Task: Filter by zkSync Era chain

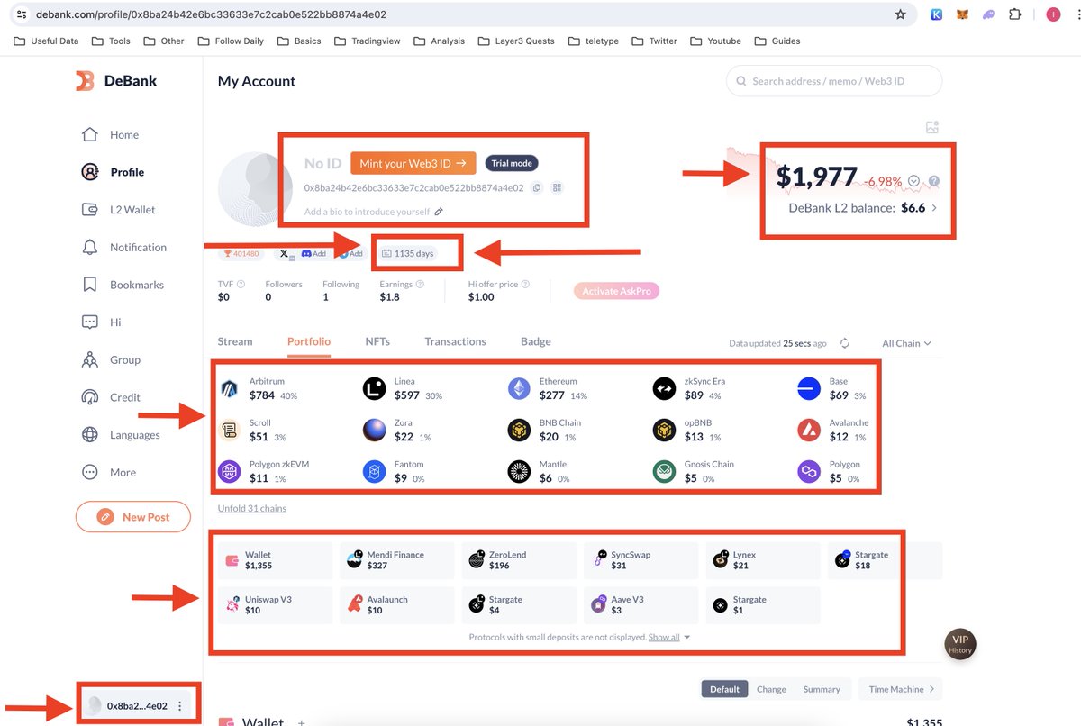Action: (x=688, y=389)
